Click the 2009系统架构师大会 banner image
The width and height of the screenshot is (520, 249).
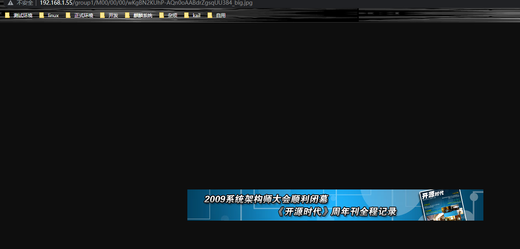pos(335,205)
